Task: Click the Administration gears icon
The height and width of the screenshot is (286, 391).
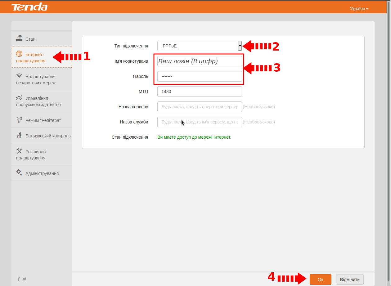Action: pos(19,172)
